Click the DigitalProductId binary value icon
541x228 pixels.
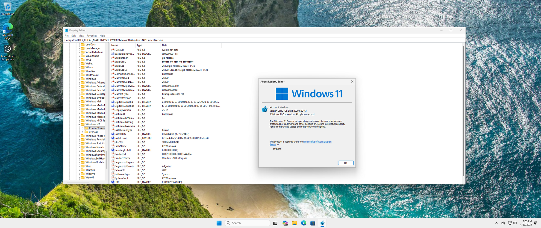click(x=112, y=102)
